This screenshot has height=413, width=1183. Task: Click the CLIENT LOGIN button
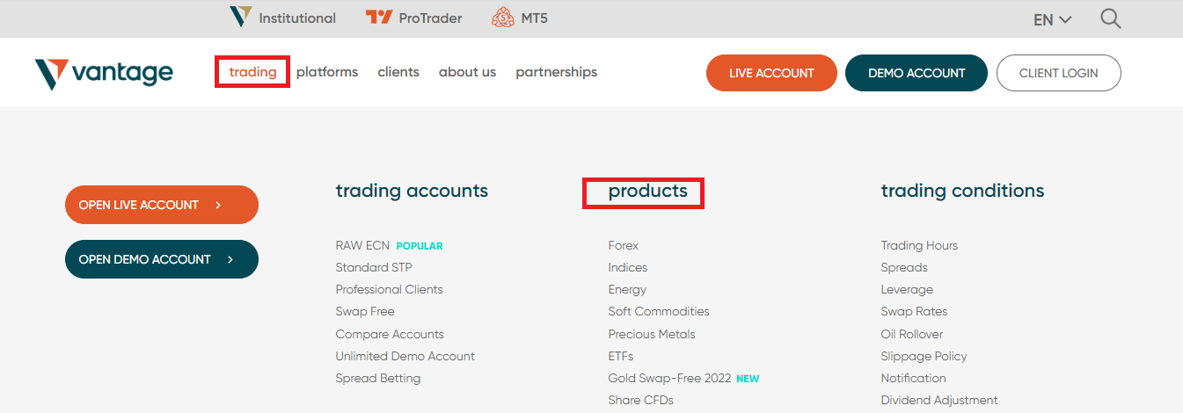click(1058, 73)
